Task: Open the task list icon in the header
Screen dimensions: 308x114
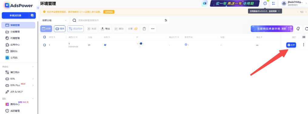Action: (273, 3)
